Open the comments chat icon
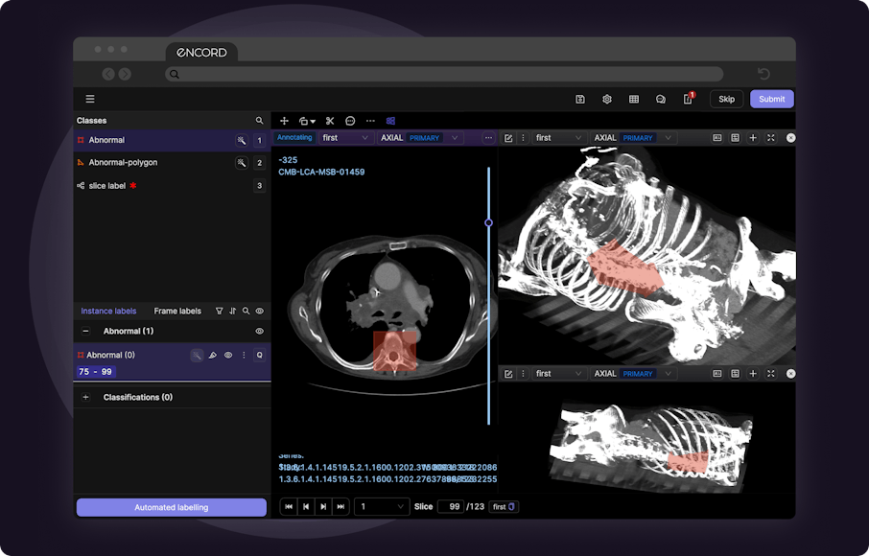 point(661,99)
